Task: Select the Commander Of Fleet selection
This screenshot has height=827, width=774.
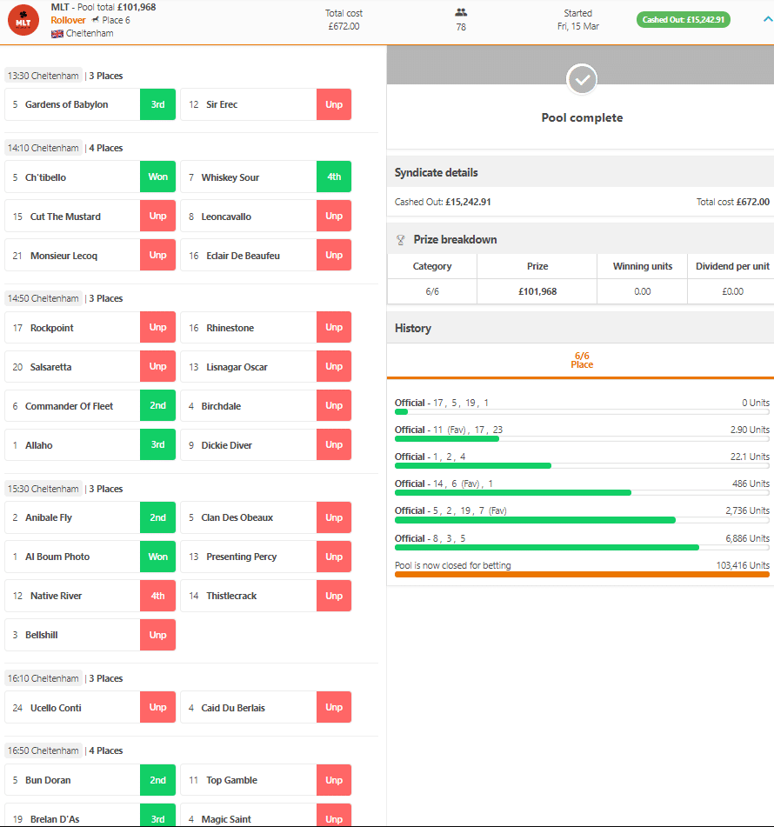Action: 72,406
